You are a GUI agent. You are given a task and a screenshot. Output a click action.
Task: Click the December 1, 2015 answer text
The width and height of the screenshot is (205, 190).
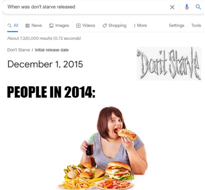45,64
